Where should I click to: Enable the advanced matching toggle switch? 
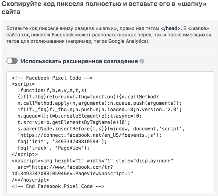tap(12, 61)
